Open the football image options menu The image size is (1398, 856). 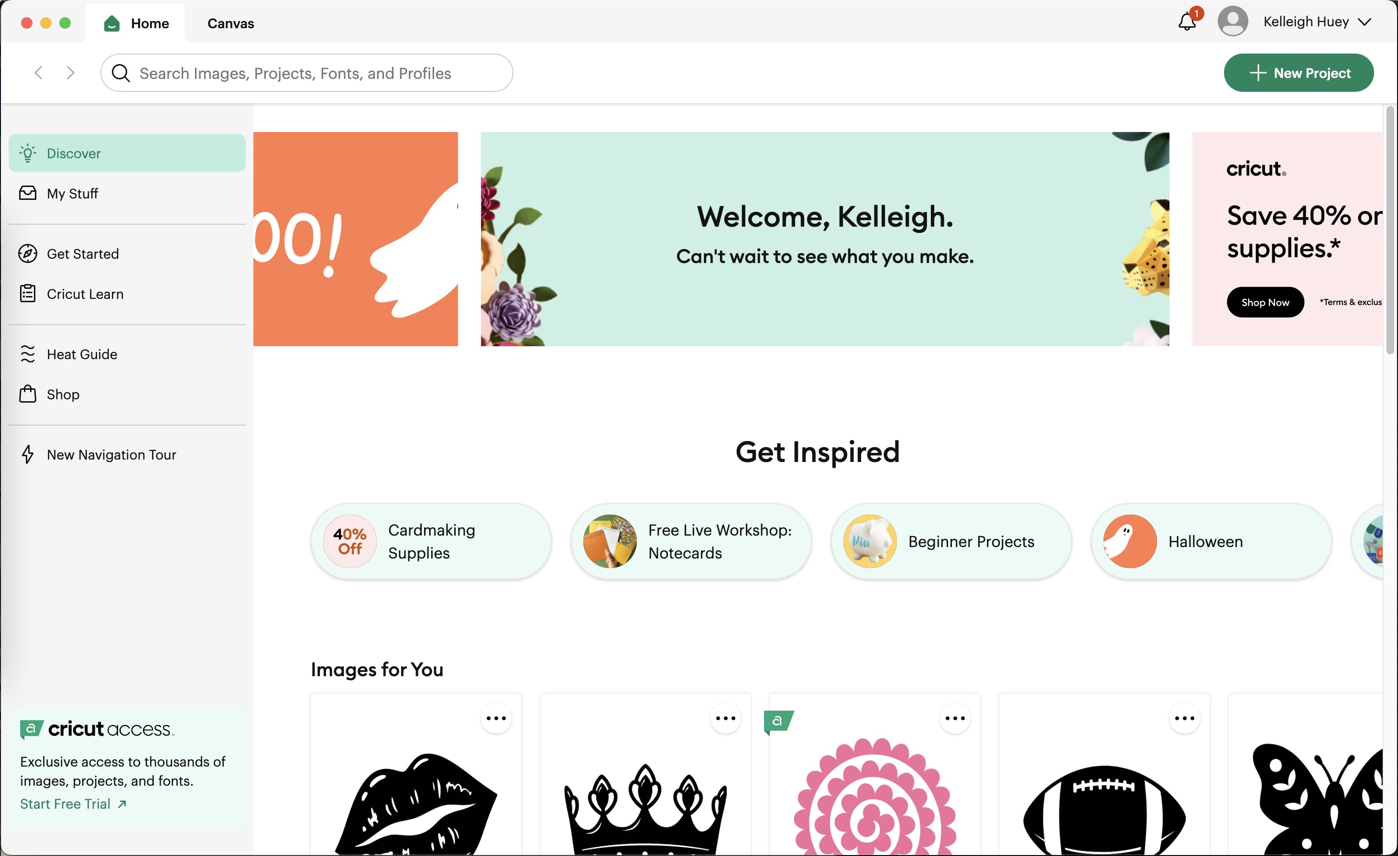(x=1184, y=718)
